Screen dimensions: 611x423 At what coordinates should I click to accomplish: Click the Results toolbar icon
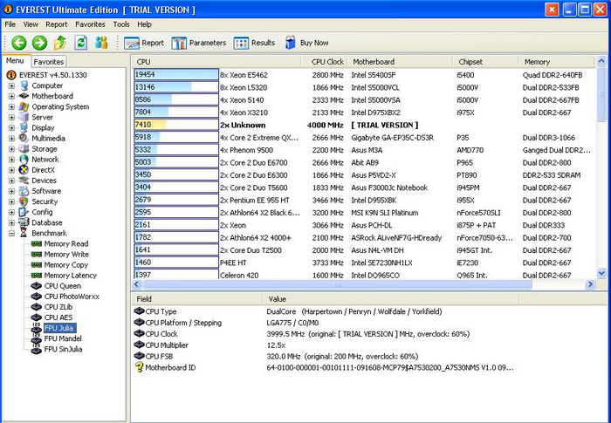point(241,43)
